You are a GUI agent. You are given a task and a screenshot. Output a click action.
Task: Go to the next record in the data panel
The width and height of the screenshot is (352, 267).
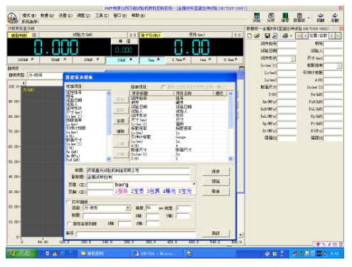tap(332, 36)
